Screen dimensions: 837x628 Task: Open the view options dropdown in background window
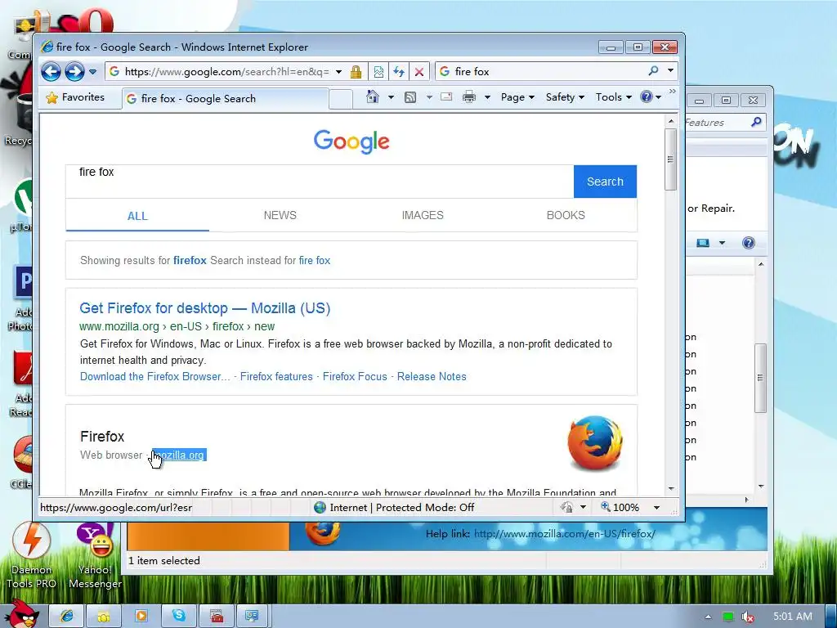click(x=722, y=243)
